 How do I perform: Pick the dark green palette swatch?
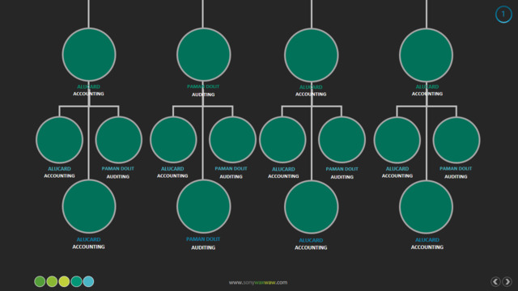pos(40,281)
